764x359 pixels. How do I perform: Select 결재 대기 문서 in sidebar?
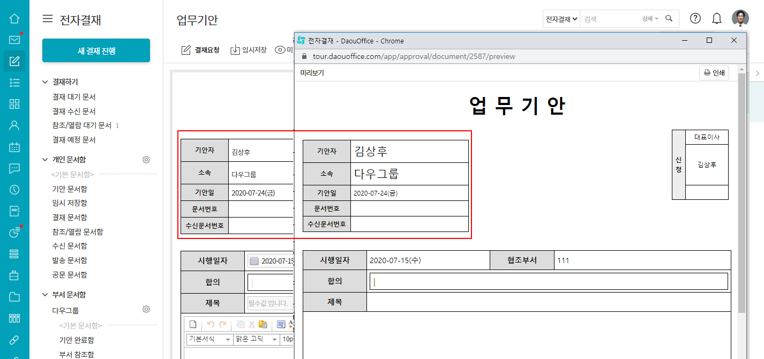pyautogui.click(x=74, y=97)
